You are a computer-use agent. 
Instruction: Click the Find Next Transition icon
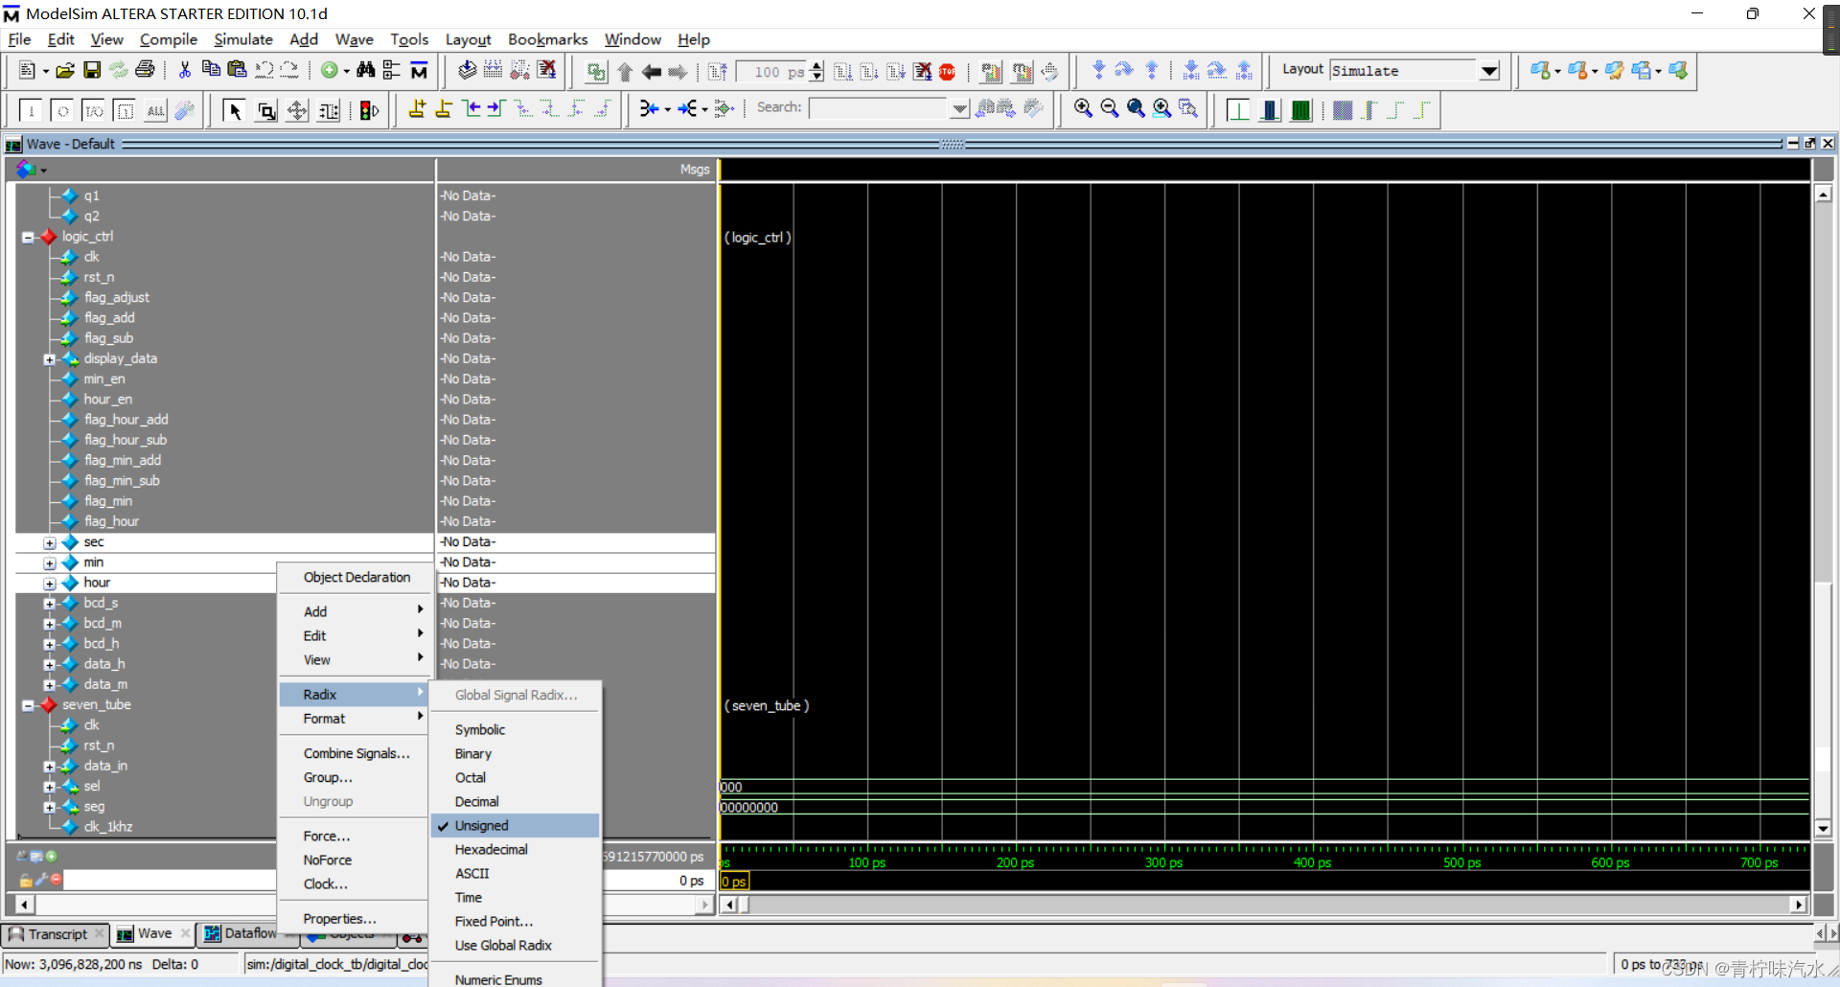495,109
